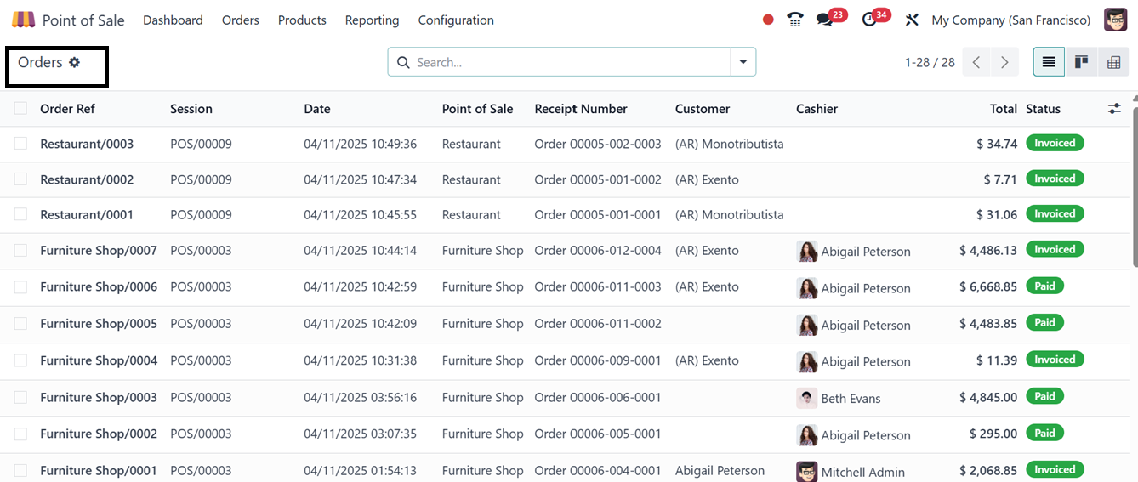Tick the select-all checkbox in header
Screen dimensions: 1138x482
pyautogui.click(x=20, y=108)
